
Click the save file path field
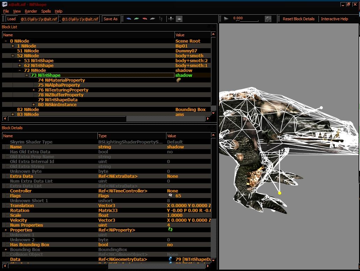(80, 19)
